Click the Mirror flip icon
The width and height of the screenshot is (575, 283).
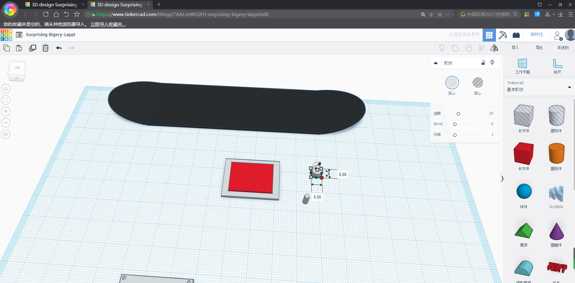tap(494, 48)
